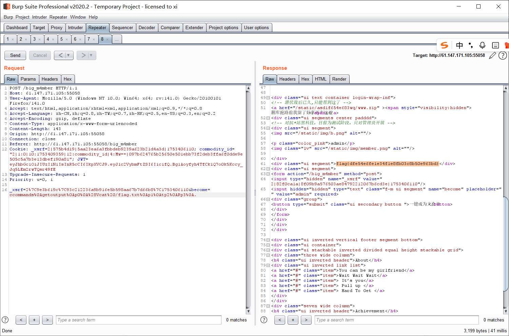Show the request Headers tab

pyautogui.click(x=50, y=79)
